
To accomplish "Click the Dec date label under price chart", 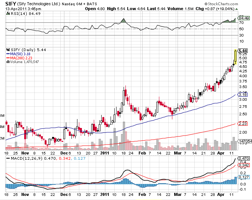I will 64,153.
